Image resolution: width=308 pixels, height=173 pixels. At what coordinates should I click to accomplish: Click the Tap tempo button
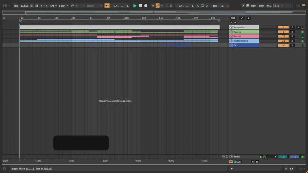16,6
